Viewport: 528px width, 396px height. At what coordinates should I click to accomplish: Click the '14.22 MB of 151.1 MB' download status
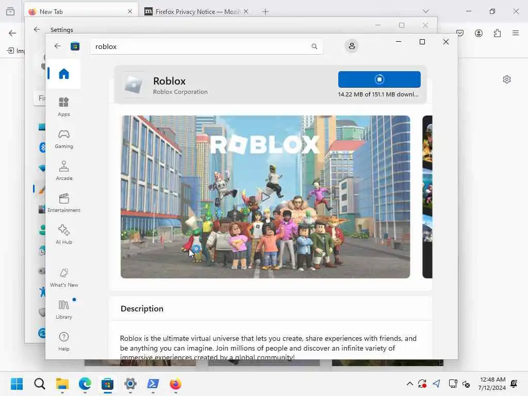click(378, 94)
